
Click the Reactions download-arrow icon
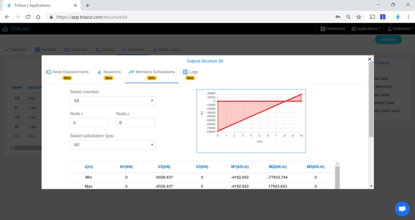point(99,72)
